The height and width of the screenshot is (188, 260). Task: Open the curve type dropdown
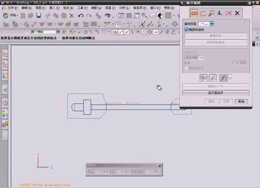212,23
